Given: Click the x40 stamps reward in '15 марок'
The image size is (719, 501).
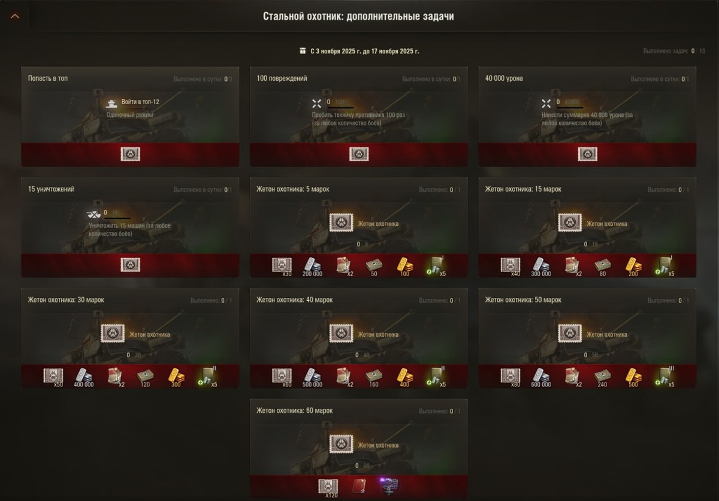Looking at the screenshot, I should [510, 266].
